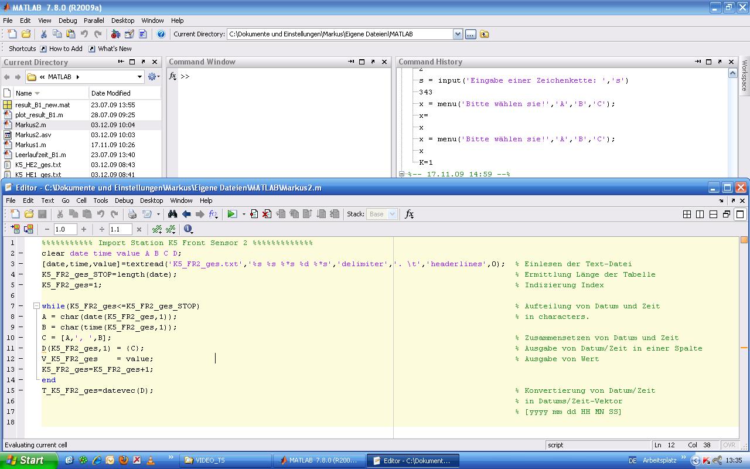Open the Current Directory path dropdown
750x469 pixels.
click(x=458, y=34)
